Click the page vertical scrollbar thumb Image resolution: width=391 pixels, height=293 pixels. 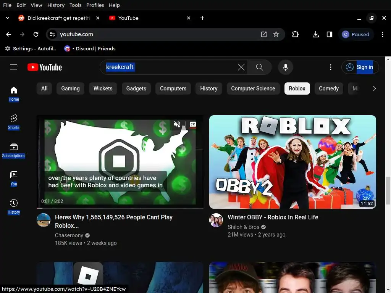(388, 191)
